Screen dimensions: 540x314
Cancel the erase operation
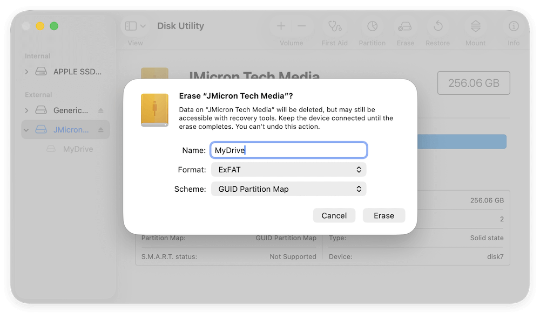[334, 215]
